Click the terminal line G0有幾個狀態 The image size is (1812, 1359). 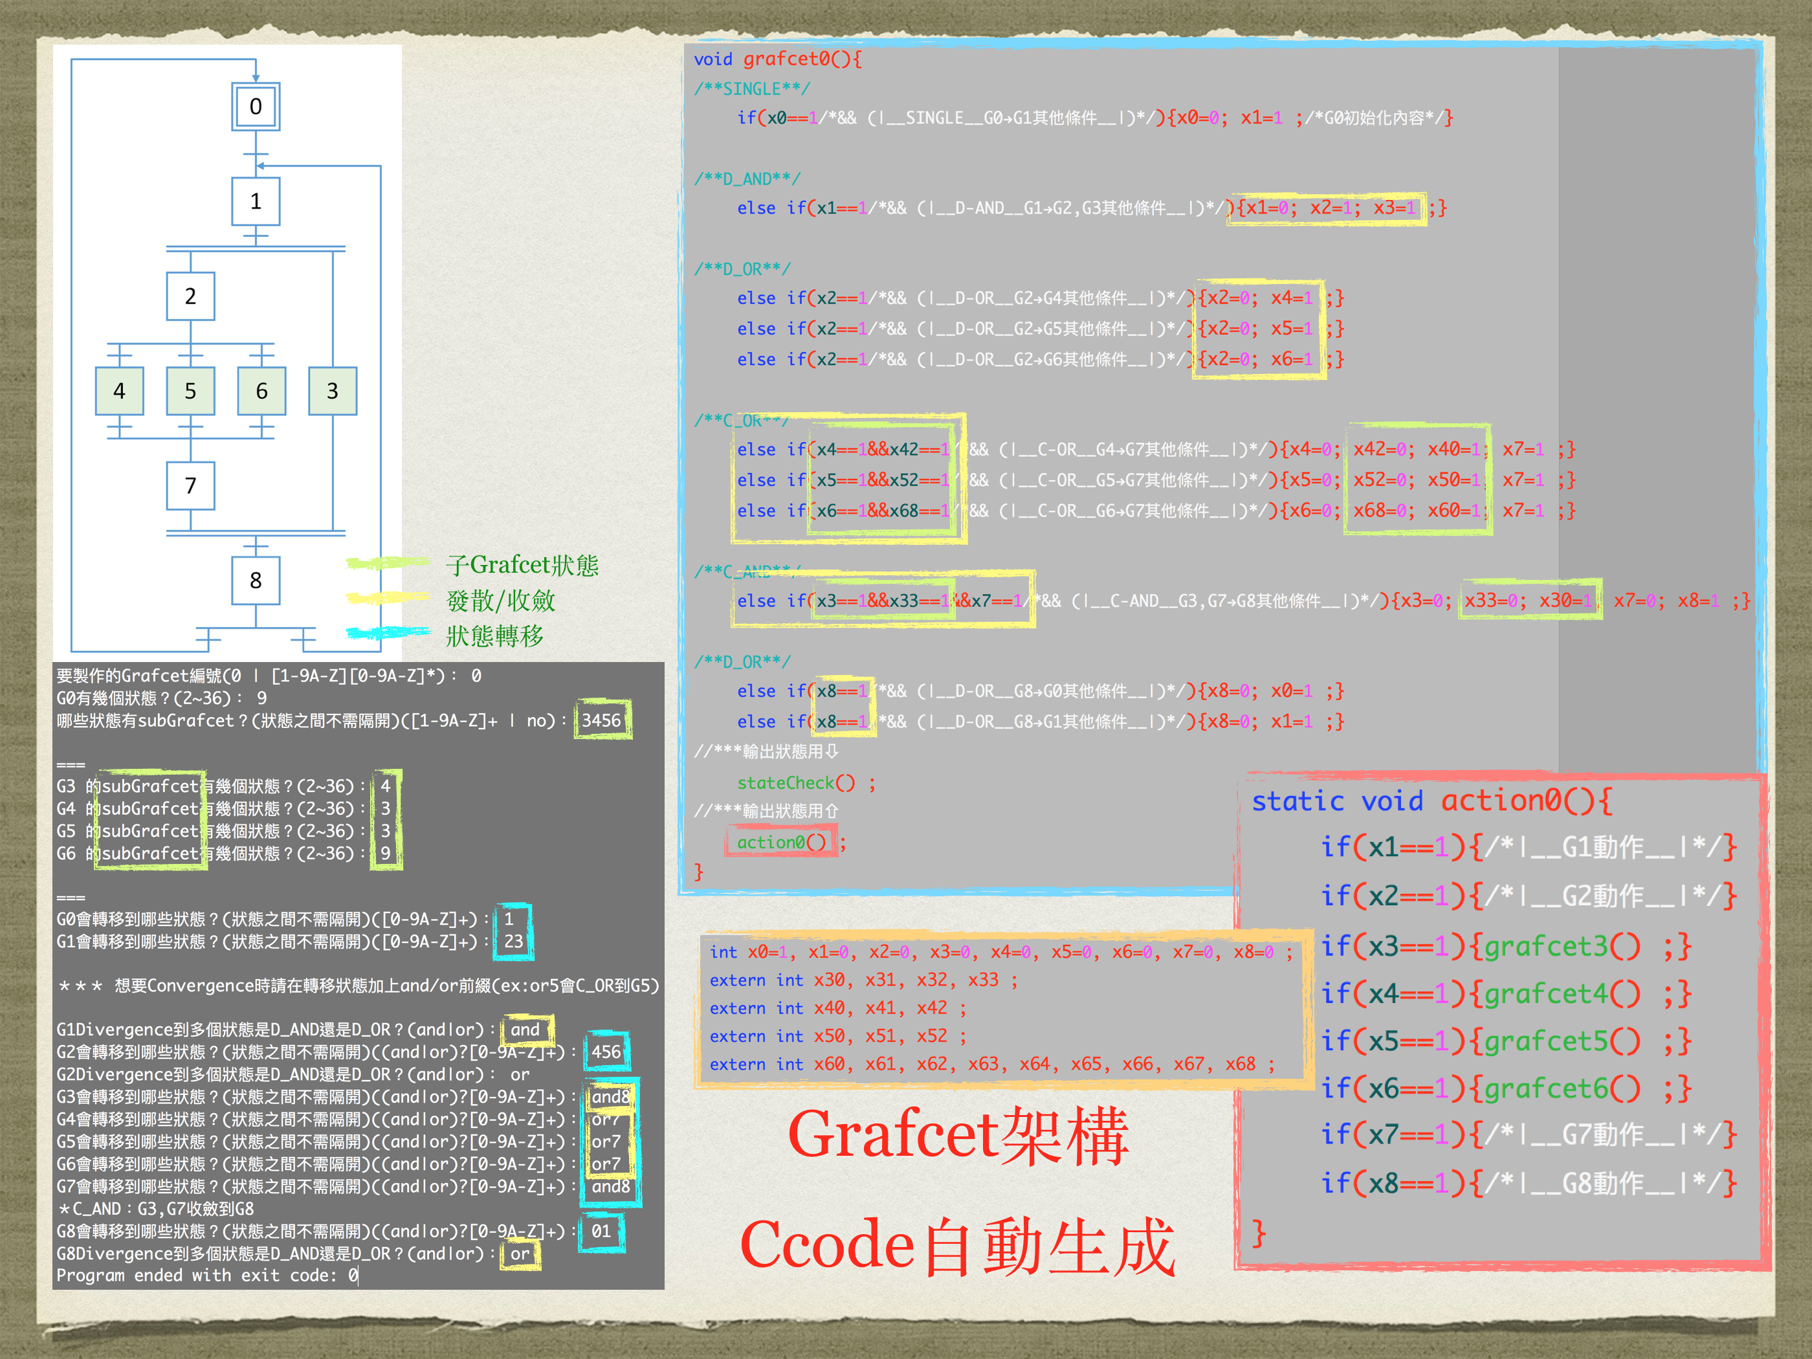[x=161, y=698]
